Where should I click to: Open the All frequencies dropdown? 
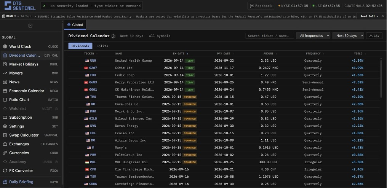313,36
